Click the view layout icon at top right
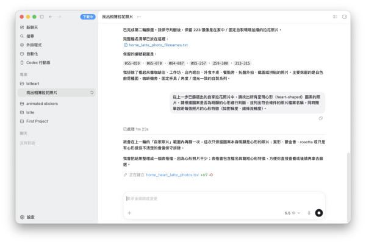Viewport: 366px width, 244px height. 335,17
